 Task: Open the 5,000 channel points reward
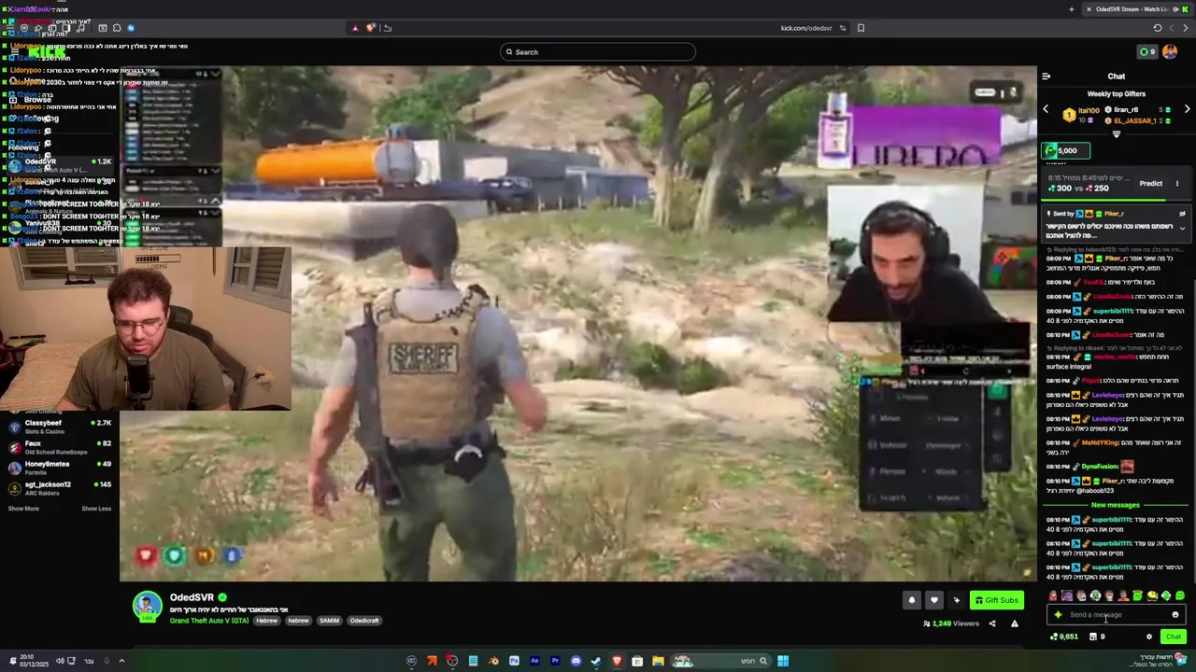coord(1066,150)
